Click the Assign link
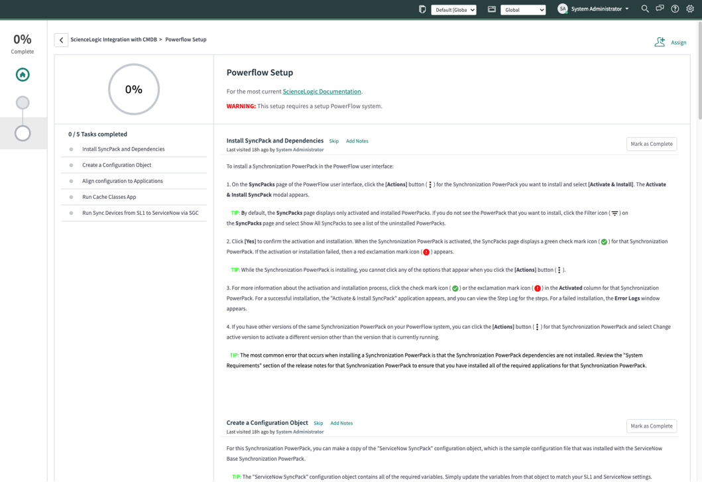 point(678,42)
